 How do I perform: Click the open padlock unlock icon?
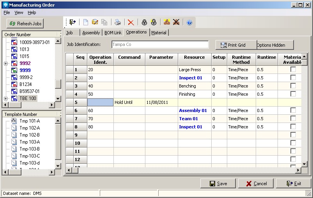tap(154, 23)
